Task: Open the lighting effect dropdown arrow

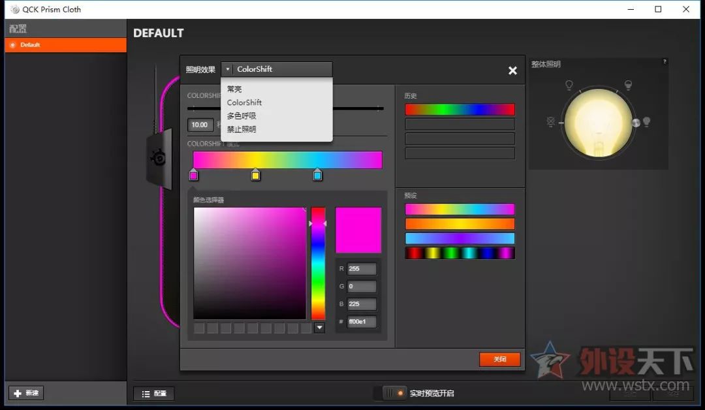Action: pyautogui.click(x=228, y=69)
